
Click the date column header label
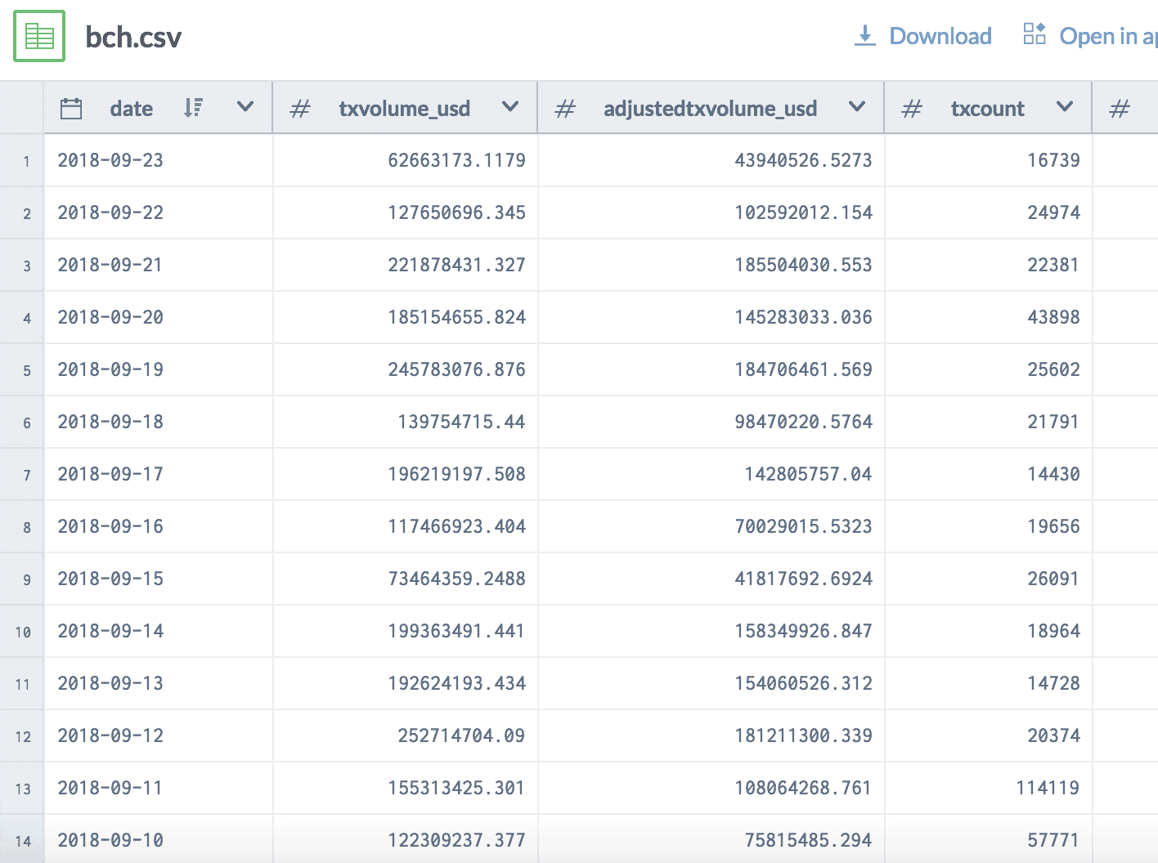tap(132, 108)
